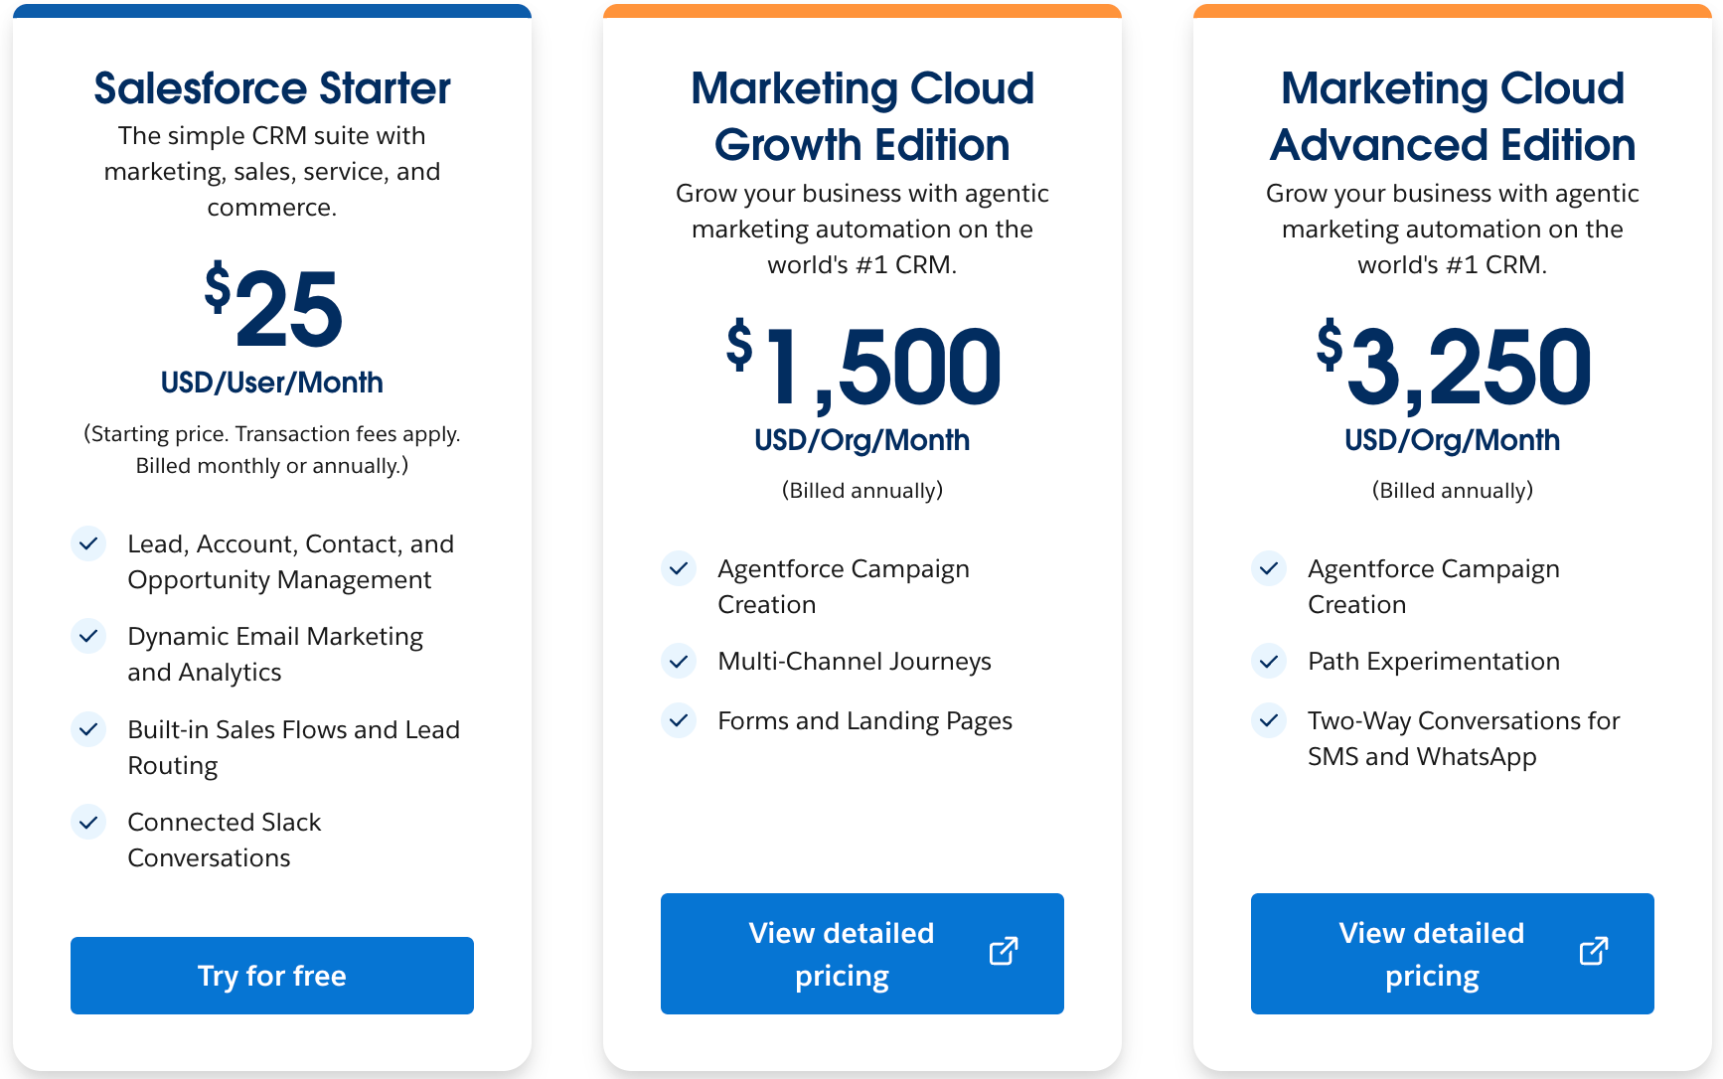This screenshot has width=1723, height=1079.
Task: Select the Salesforce Starter heading
Action: pos(271,87)
